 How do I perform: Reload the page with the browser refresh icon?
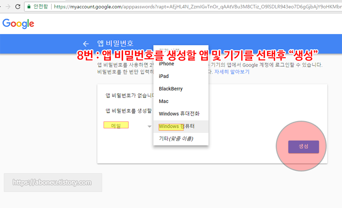[x=18, y=6]
